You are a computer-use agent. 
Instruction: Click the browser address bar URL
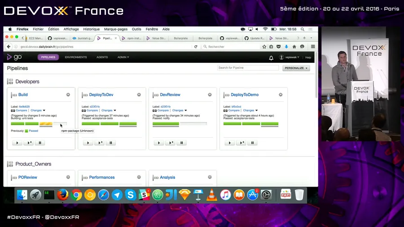(x=47, y=47)
